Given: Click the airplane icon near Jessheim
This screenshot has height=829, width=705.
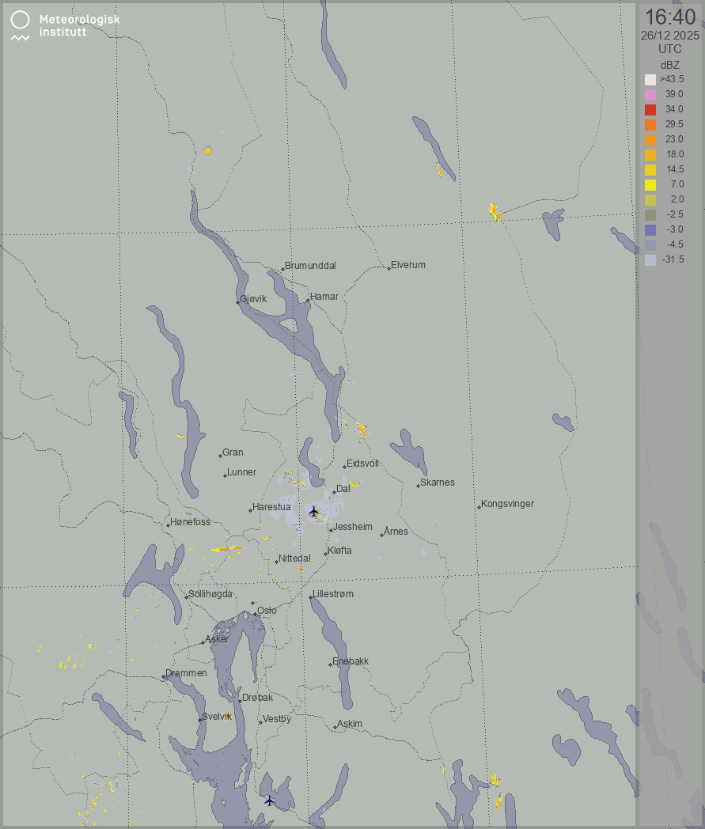Looking at the screenshot, I should tap(314, 511).
